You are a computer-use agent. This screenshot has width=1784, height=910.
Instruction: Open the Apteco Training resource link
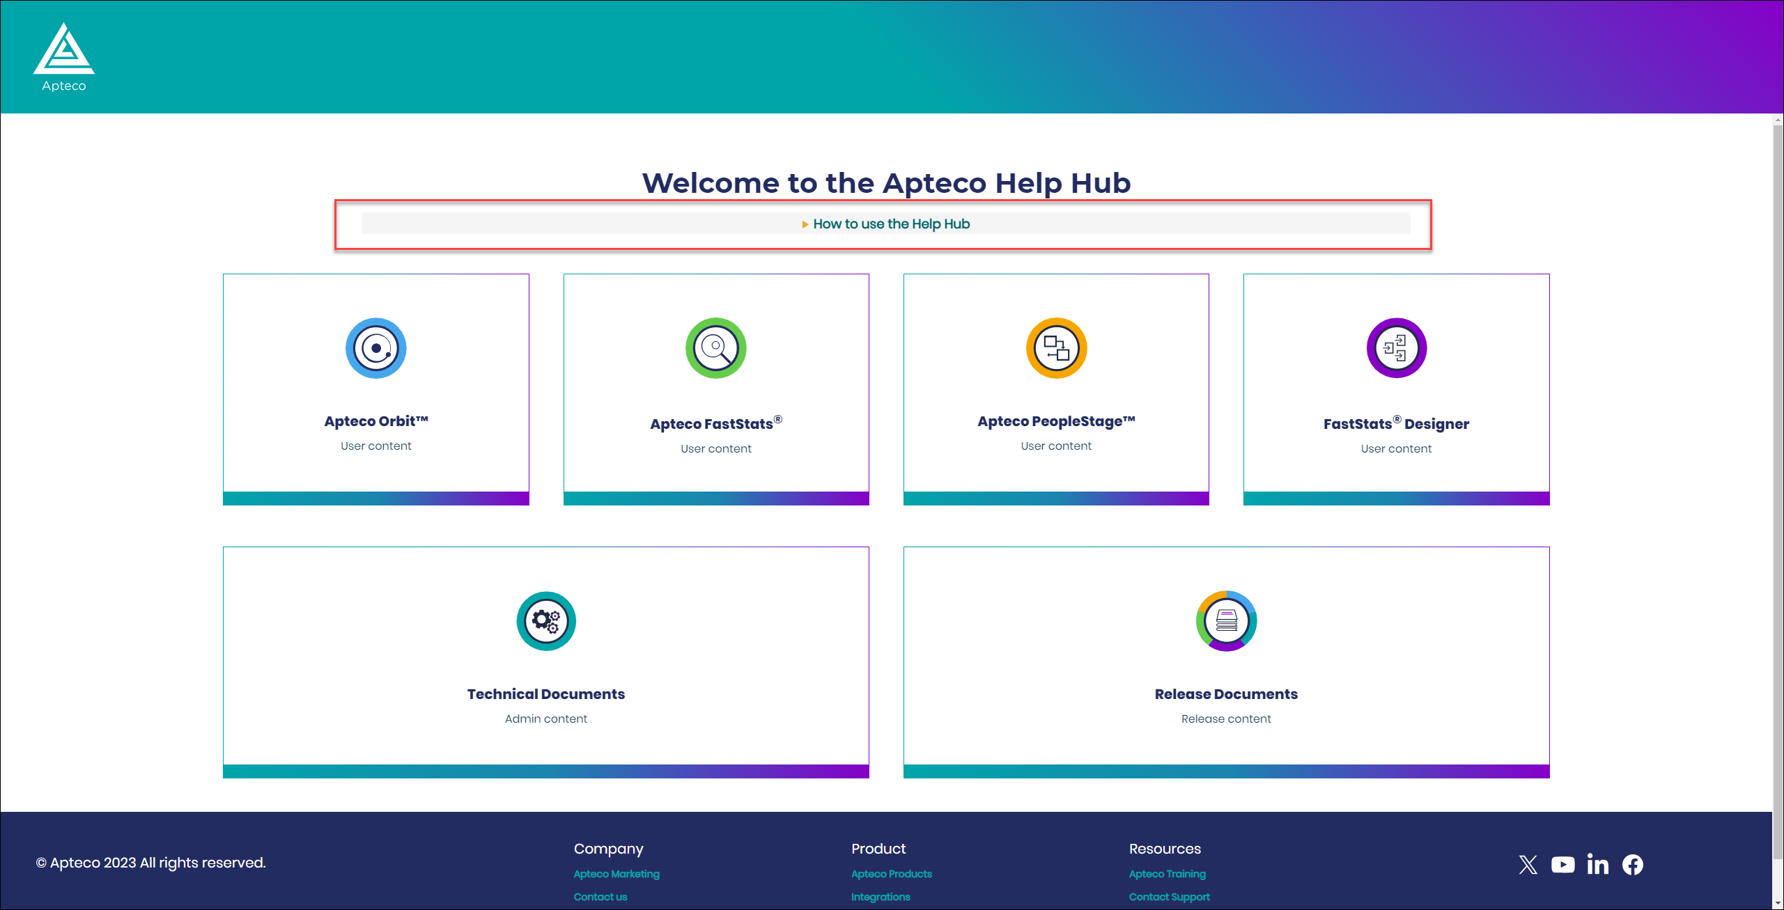[x=1168, y=874]
